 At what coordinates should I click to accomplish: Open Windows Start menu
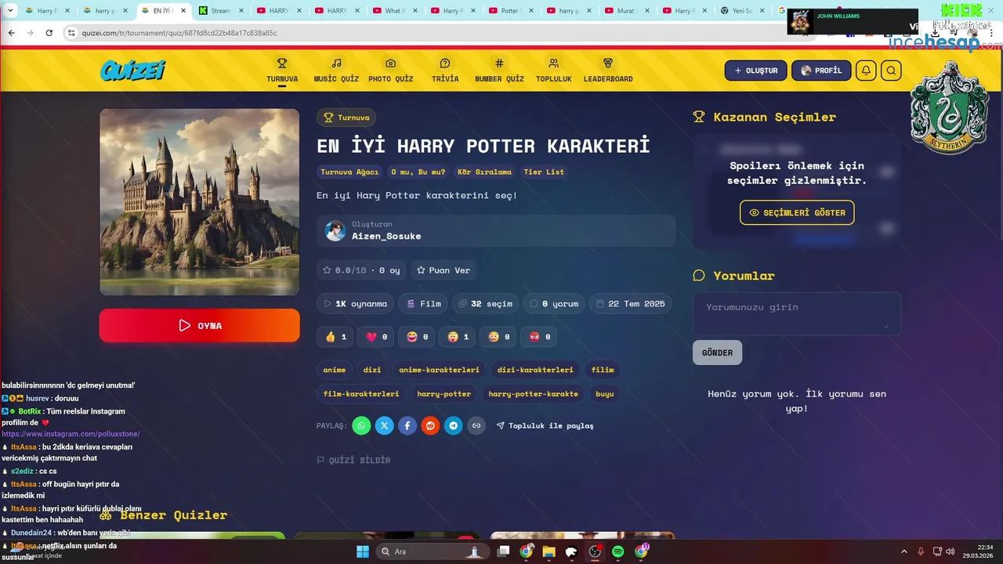tap(363, 551)
